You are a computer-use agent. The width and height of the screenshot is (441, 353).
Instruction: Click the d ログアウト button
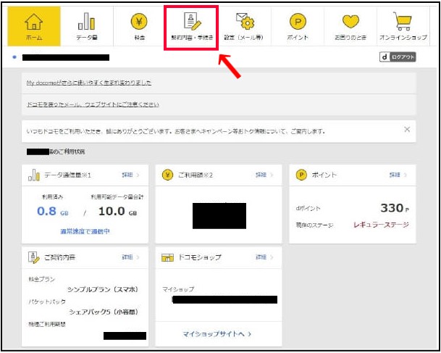click(398, 57)
